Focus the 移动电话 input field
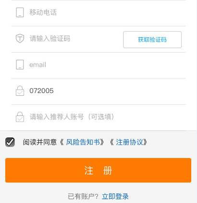Screen dimensions: 197x203 98,12
